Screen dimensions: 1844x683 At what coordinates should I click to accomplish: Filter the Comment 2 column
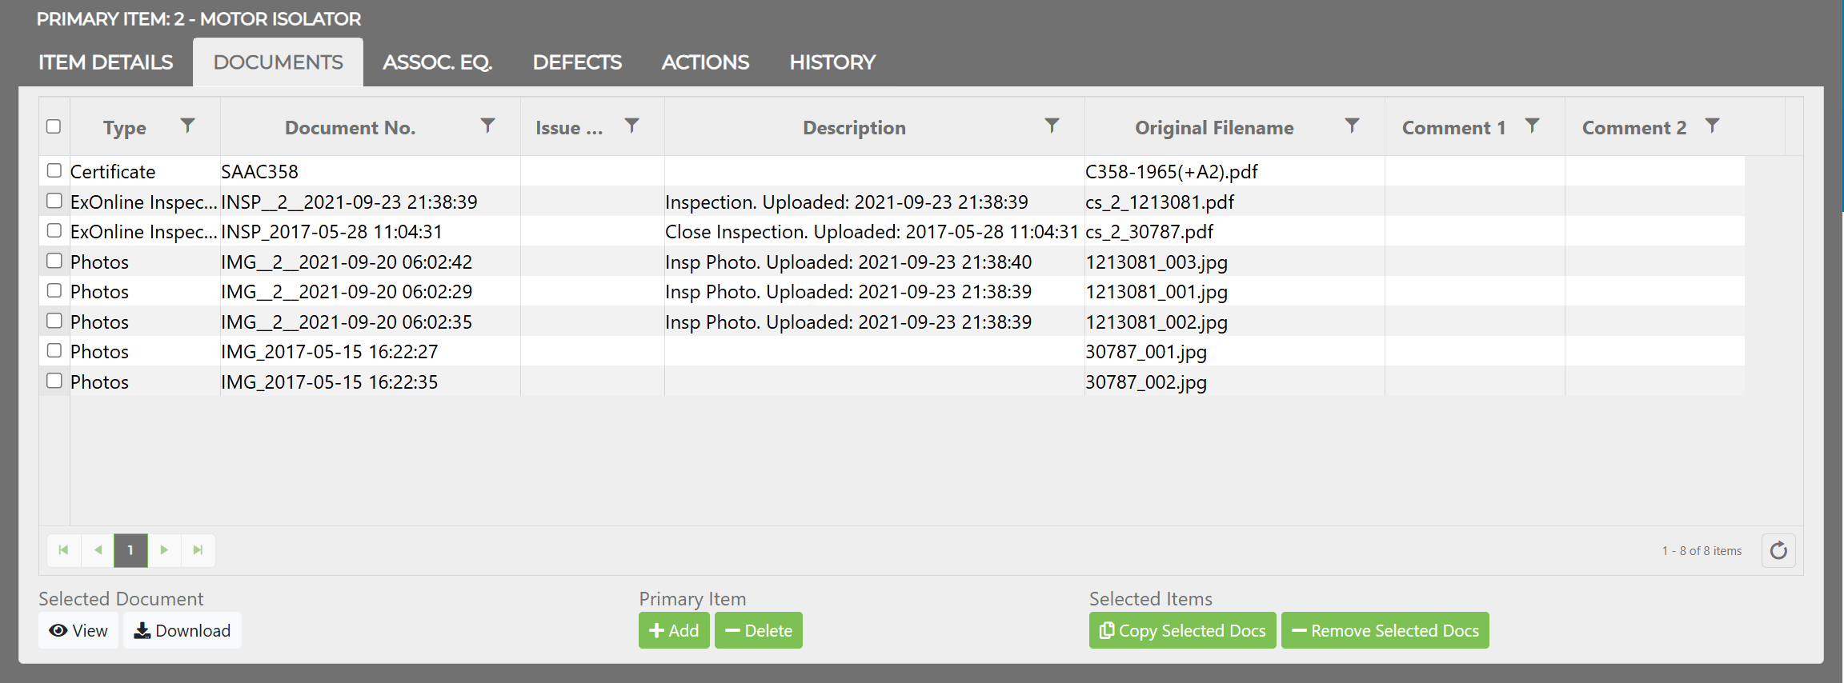1712,126
